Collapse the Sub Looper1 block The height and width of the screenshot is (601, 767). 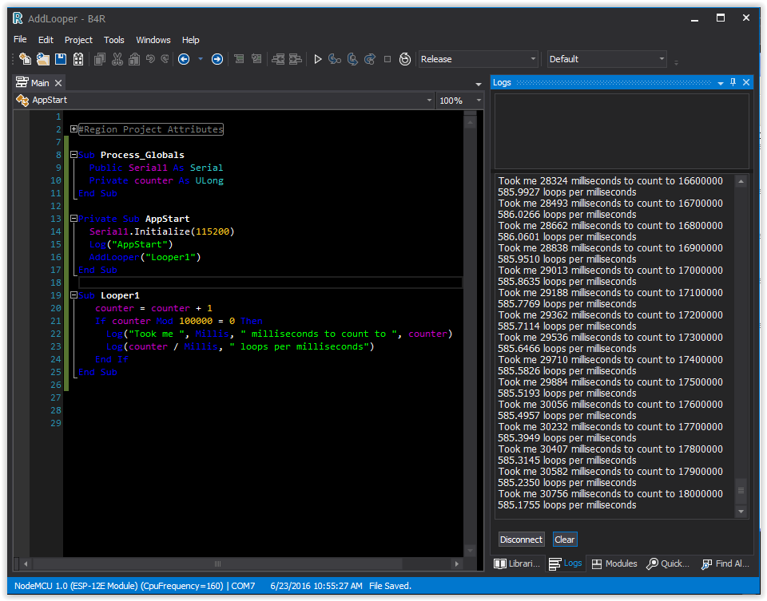coord(74,295)
